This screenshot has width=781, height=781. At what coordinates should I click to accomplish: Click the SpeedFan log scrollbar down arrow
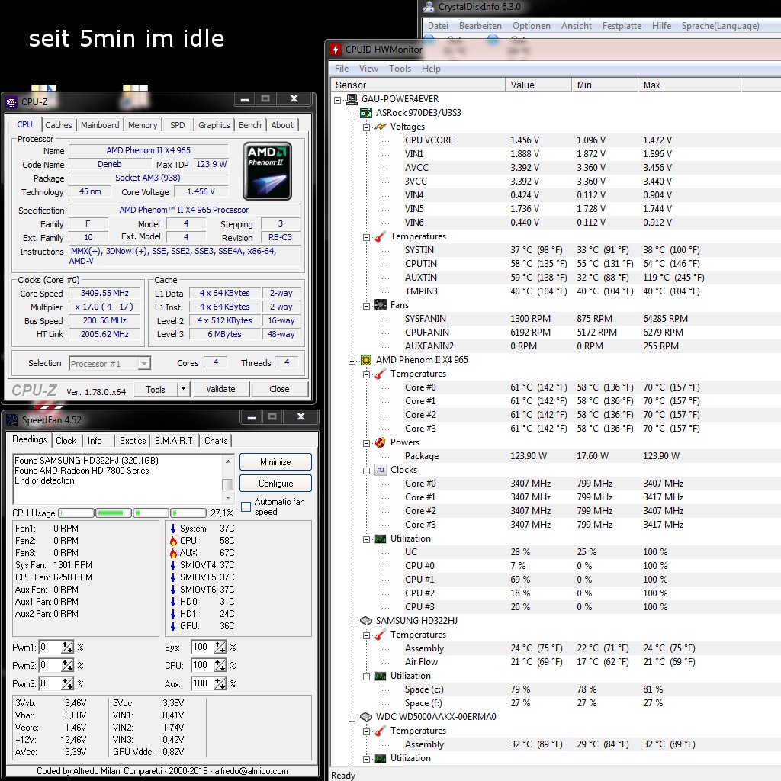click(x=228, y=497)
